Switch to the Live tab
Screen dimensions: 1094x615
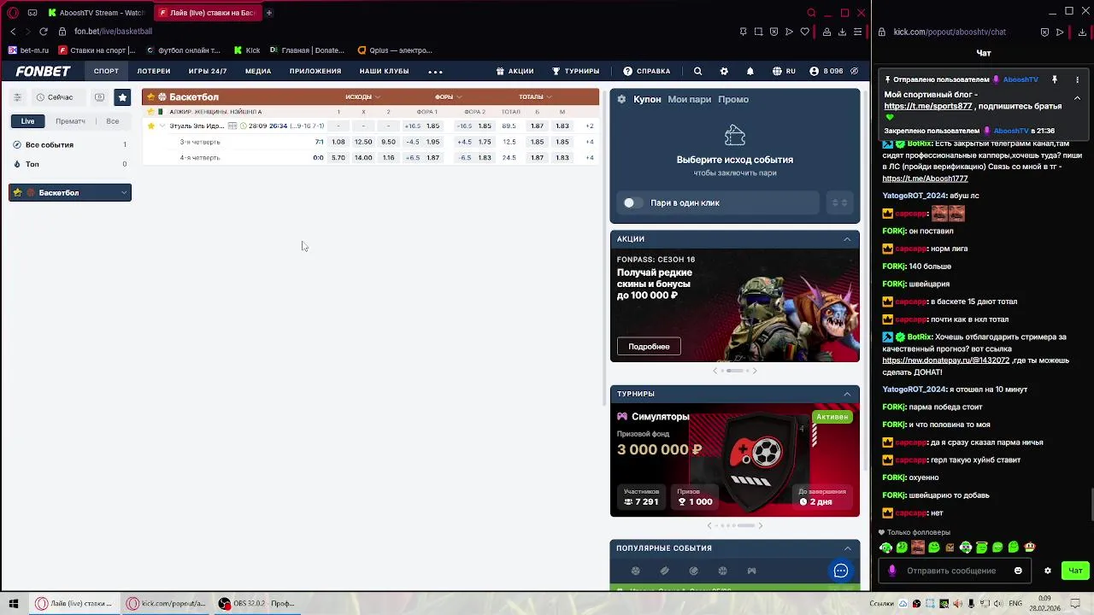point(28,121)
